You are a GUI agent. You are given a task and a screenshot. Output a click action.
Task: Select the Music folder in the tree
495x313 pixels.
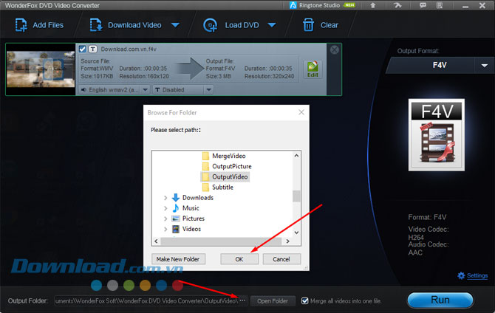[191, 208]
